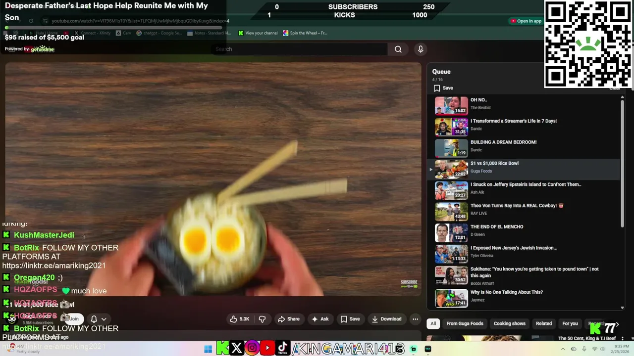Save the queue with the bookmark Save button

[x=443, y=88]
